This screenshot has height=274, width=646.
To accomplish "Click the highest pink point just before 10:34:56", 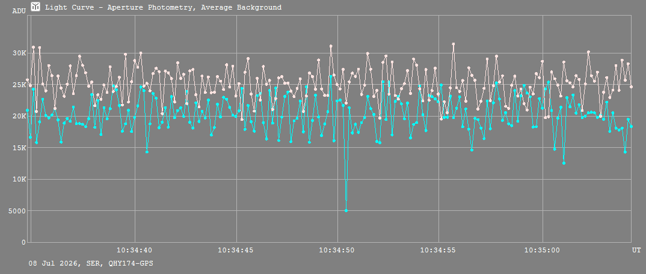I will 453,44.
